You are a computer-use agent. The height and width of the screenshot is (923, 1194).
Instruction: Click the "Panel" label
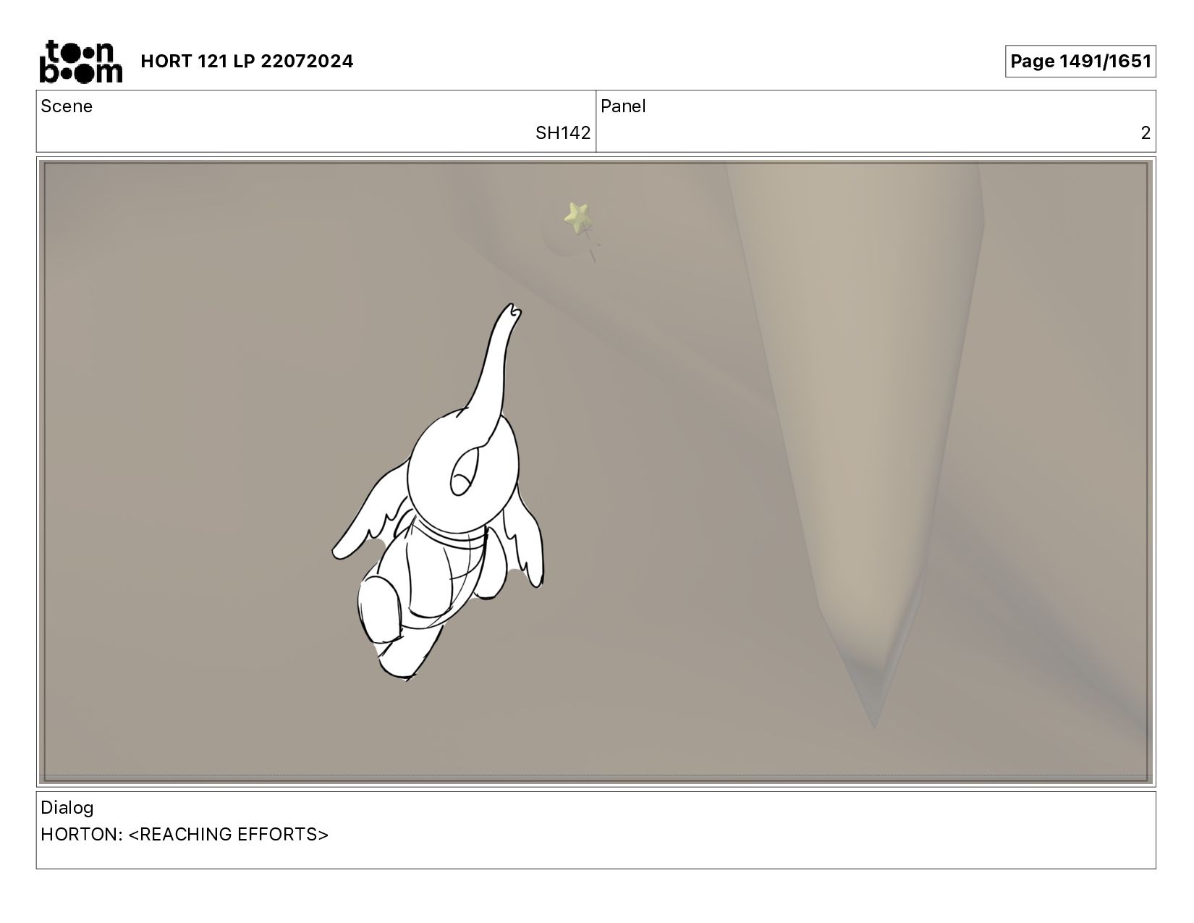tap(623, 106)
